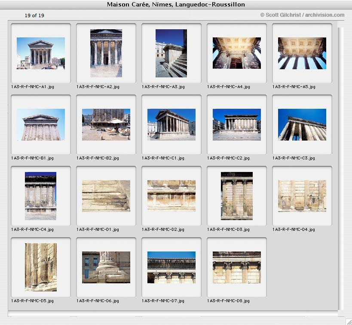Click the filename label 1A3-R-F-NMC-A2.jpg
Image resolution: width=352 pixels, height=325 pixels.
(98, 87)
